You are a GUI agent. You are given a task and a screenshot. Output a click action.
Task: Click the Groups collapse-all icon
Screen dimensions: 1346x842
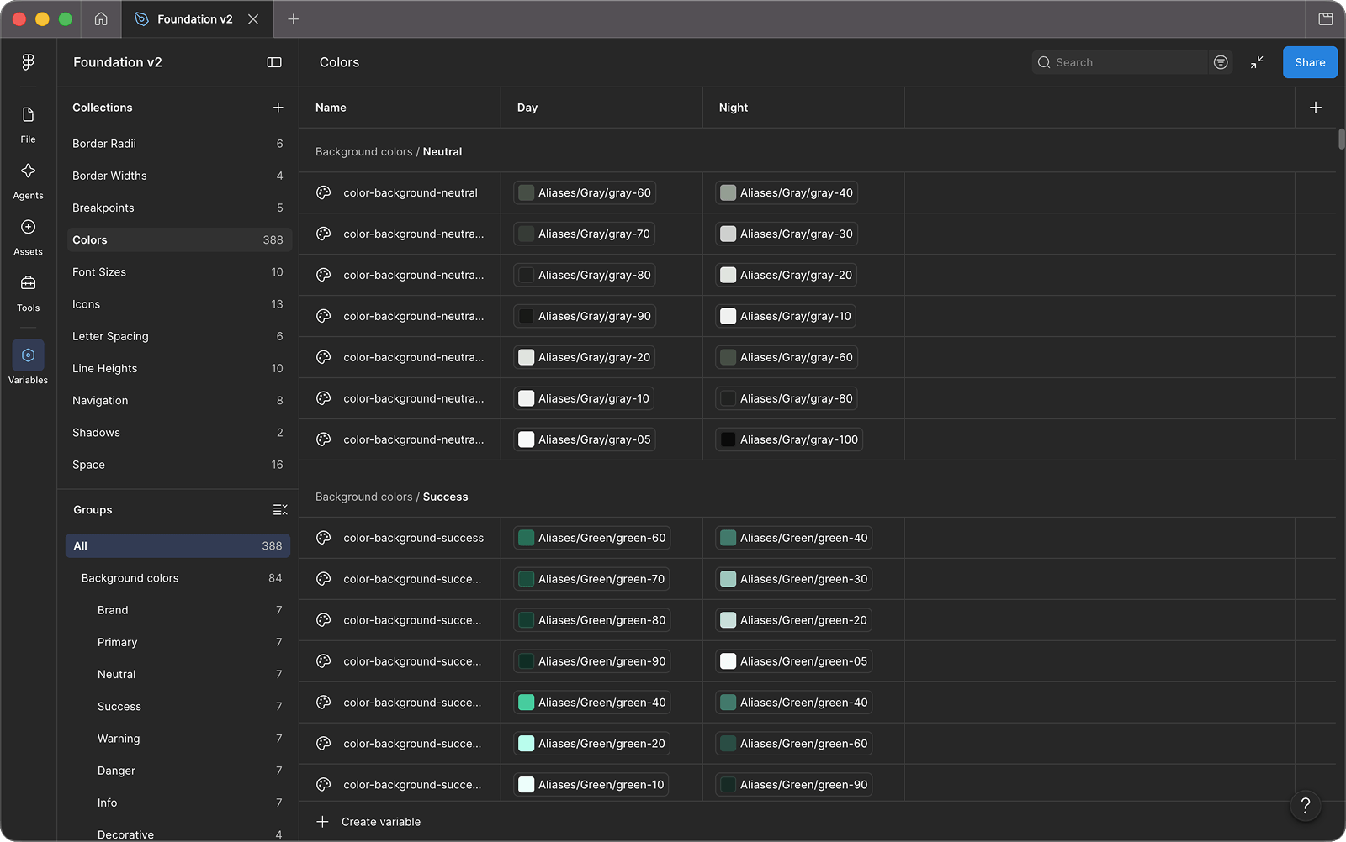pos(280,510)
